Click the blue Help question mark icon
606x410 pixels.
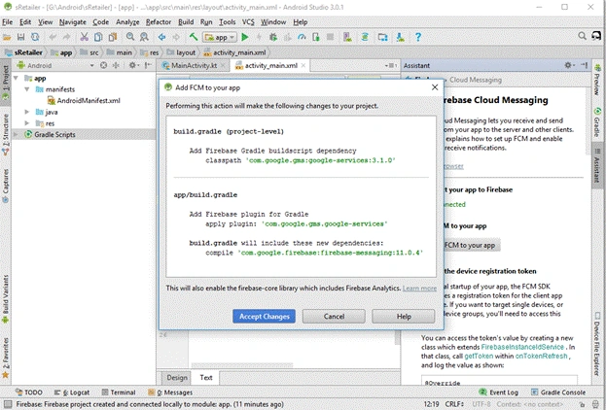418,37
